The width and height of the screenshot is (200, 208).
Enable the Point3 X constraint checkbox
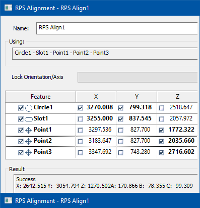tap(80, 152)
